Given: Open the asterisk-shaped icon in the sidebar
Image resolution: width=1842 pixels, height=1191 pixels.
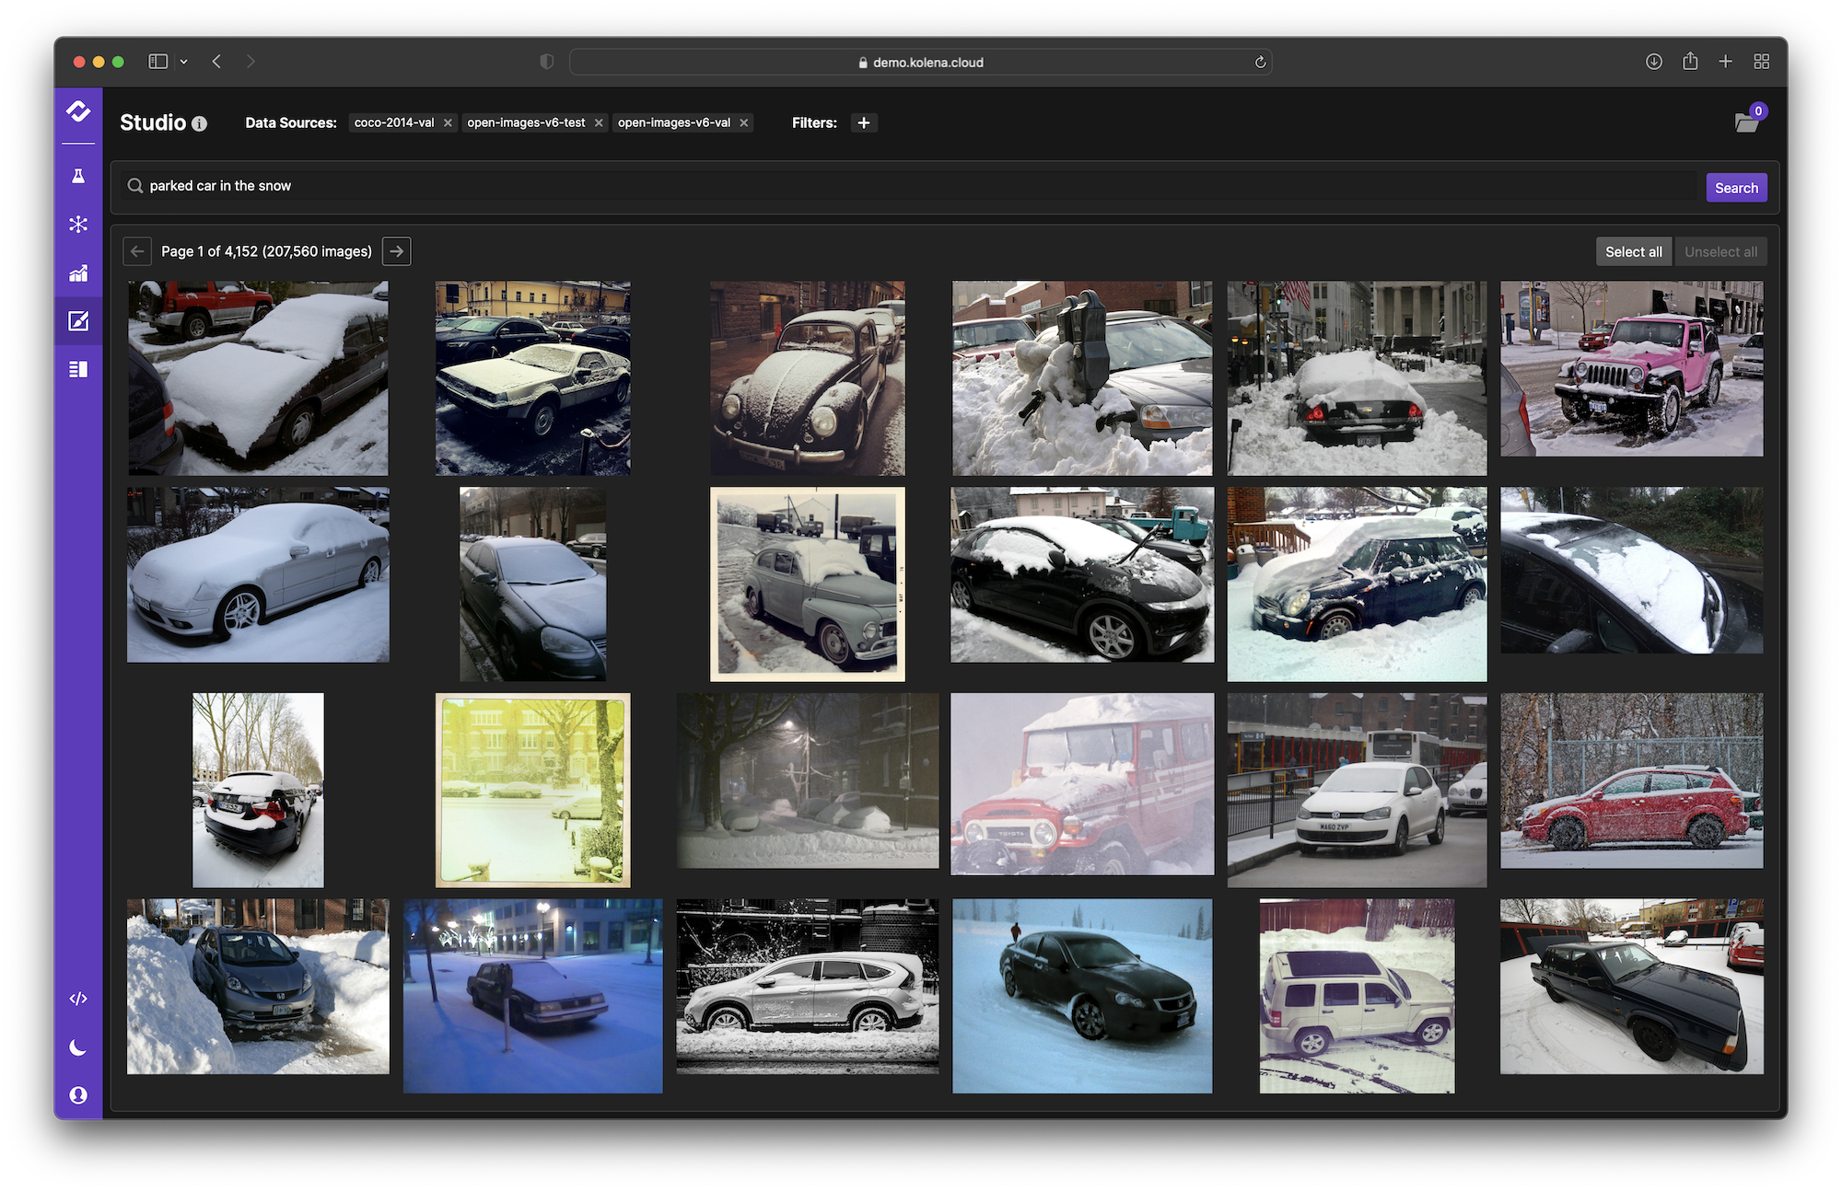Looking at the screenshot, I should [x=78, y=224].
